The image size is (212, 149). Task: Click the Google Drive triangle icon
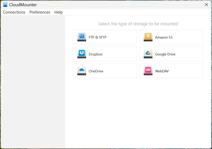coord(148,54)
